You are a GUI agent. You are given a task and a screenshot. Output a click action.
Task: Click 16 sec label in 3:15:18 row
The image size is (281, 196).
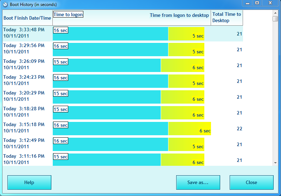pyautogui.click(x=60, y=125)
